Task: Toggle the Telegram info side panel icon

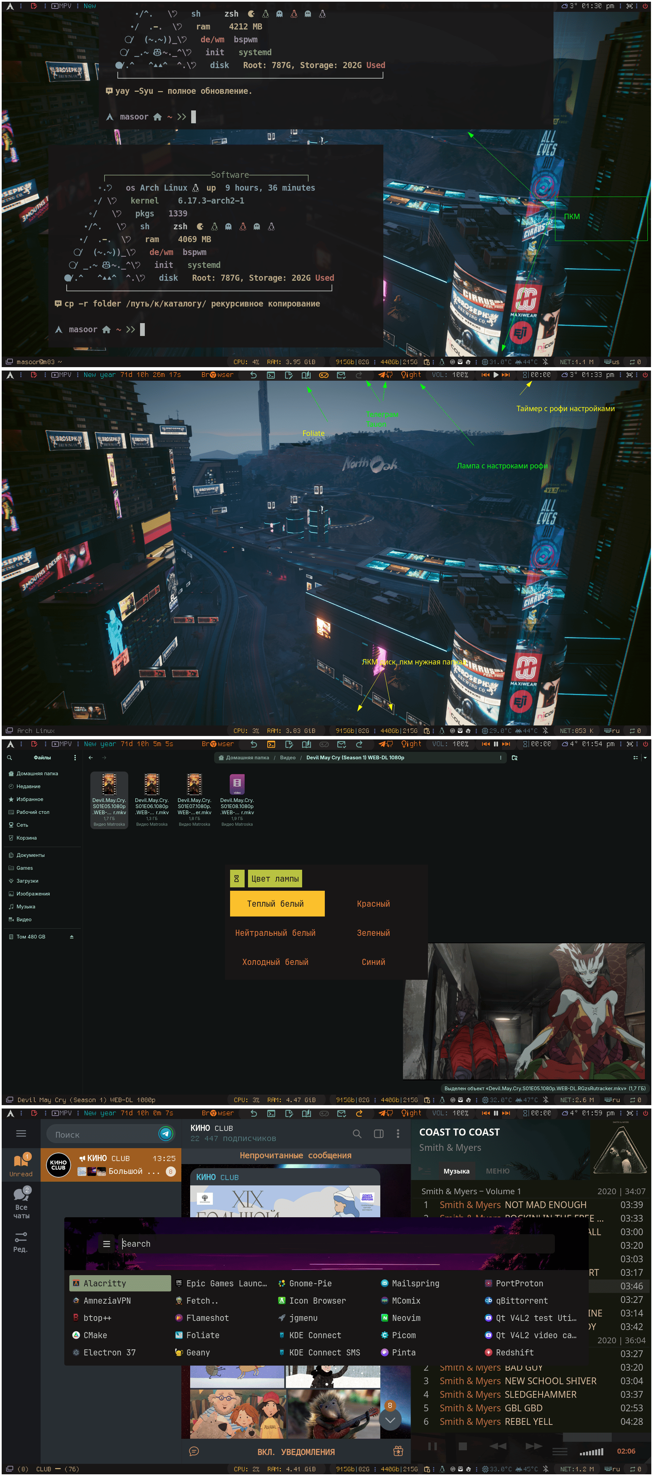Action: click(x=378, y=1134)
